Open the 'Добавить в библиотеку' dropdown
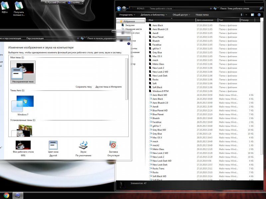The image size is (266, 199). point(154,15)
